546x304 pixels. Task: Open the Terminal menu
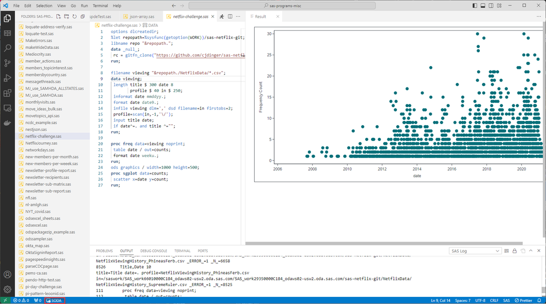click(x=100, y=5)
